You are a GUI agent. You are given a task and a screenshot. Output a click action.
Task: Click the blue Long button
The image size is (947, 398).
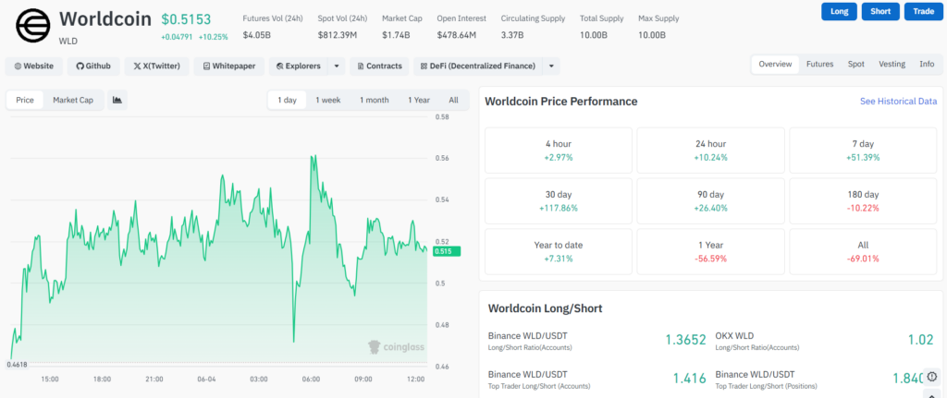(839, 11)
